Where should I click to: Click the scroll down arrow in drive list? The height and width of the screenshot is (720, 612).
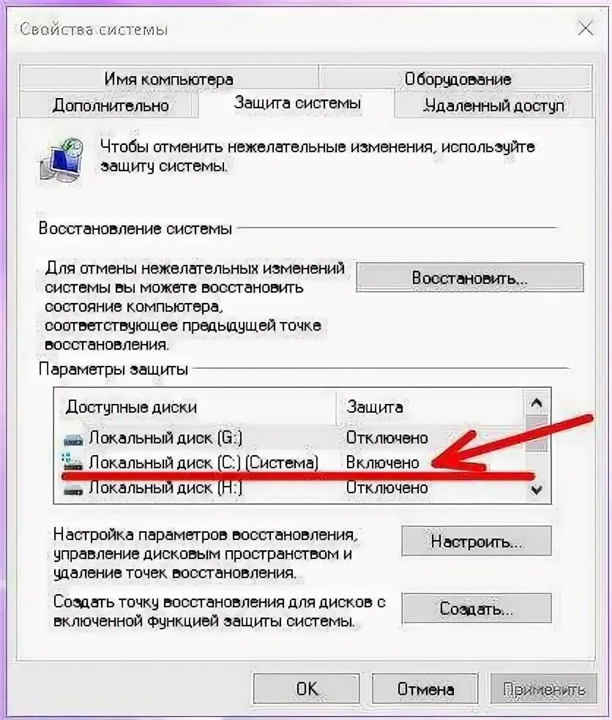point(537,490)
